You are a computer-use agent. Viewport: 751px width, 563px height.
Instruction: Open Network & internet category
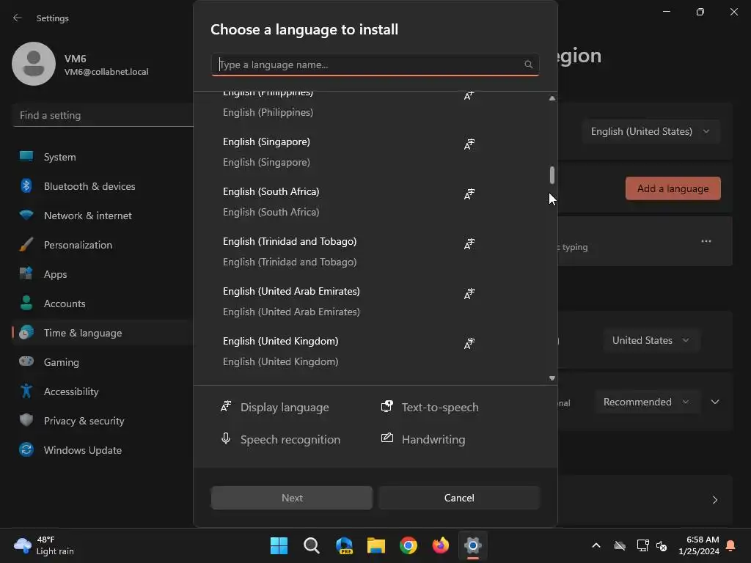click(102, 216)
